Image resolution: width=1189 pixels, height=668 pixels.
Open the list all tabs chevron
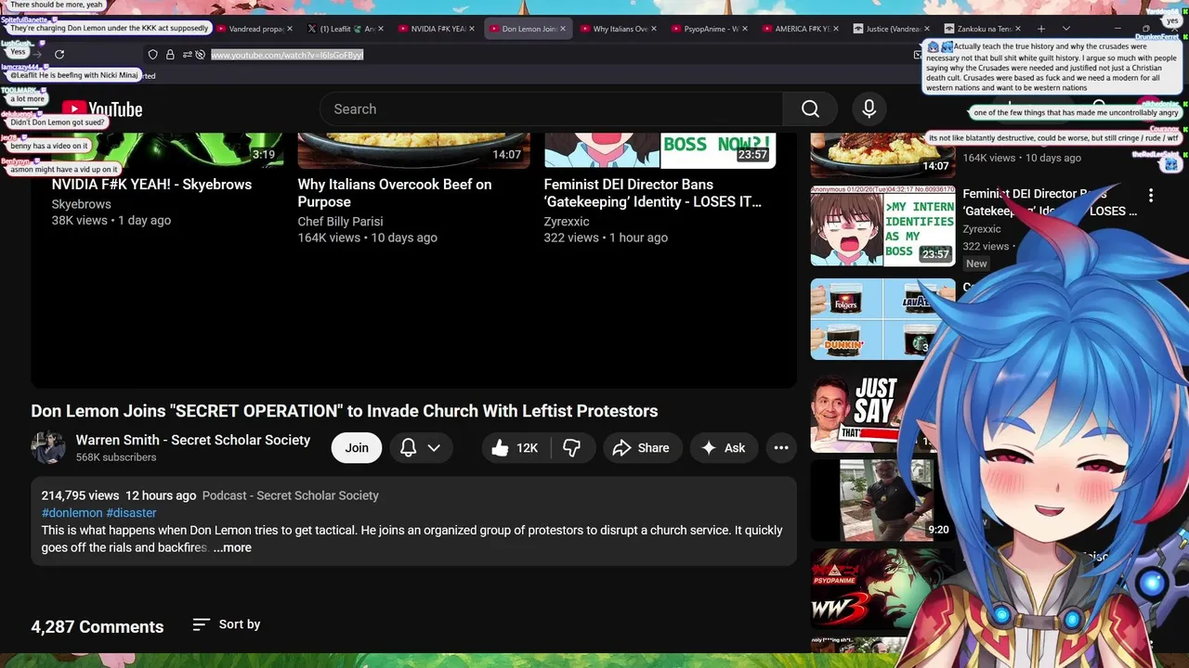pyautogui.click(x=1066, y=29)
